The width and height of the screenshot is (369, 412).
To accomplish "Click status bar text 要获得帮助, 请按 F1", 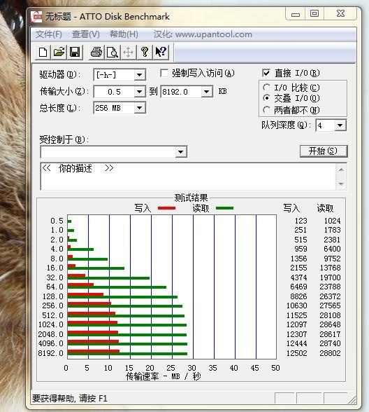I will tap(70, 399).
